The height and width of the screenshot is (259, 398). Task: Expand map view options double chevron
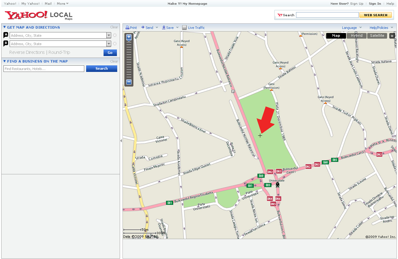point(392,35)
